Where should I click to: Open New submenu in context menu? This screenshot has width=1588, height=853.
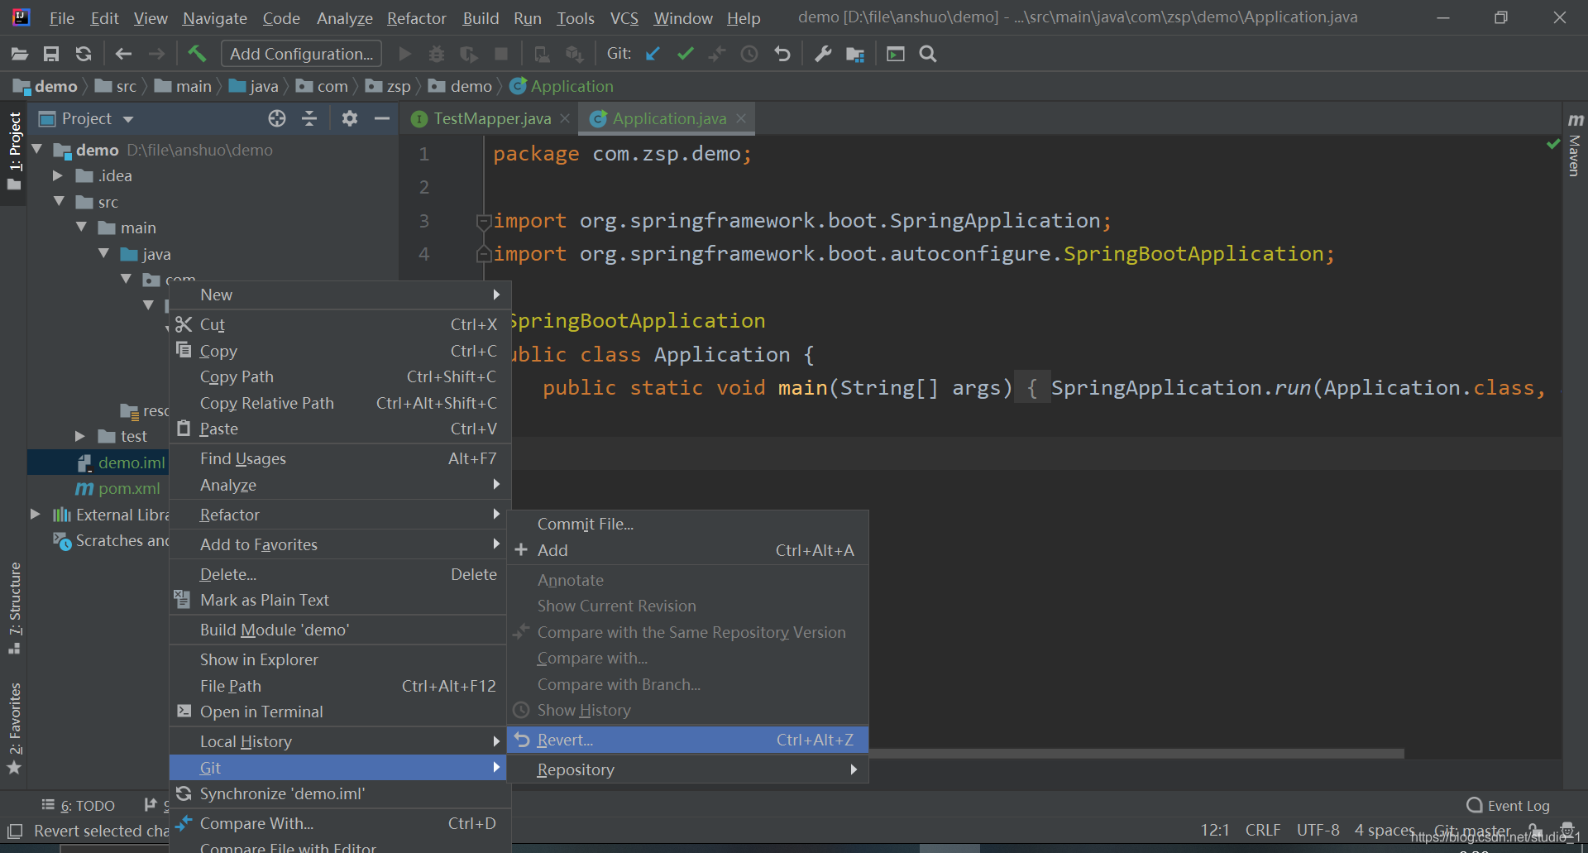click(340, 295)
